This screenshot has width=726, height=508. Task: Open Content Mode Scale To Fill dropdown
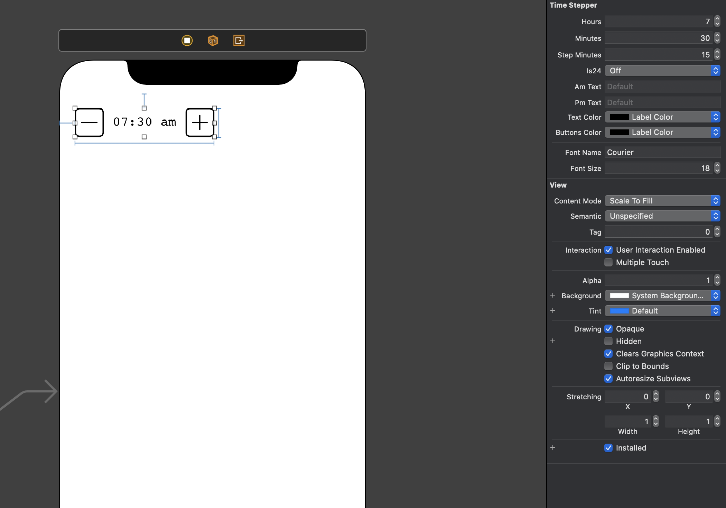(662, 201)
